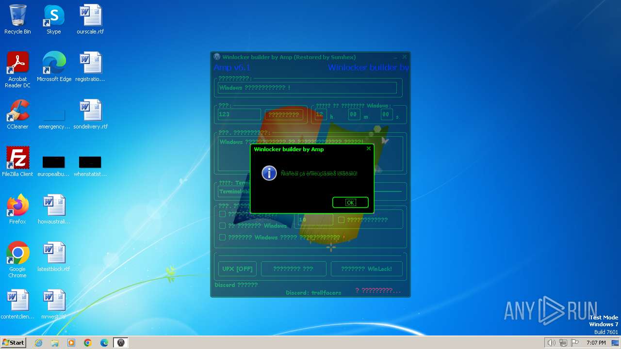Select ourscale.rtf on the desktop
This screenshot has height=349, width=621.
tap(90, 19)
